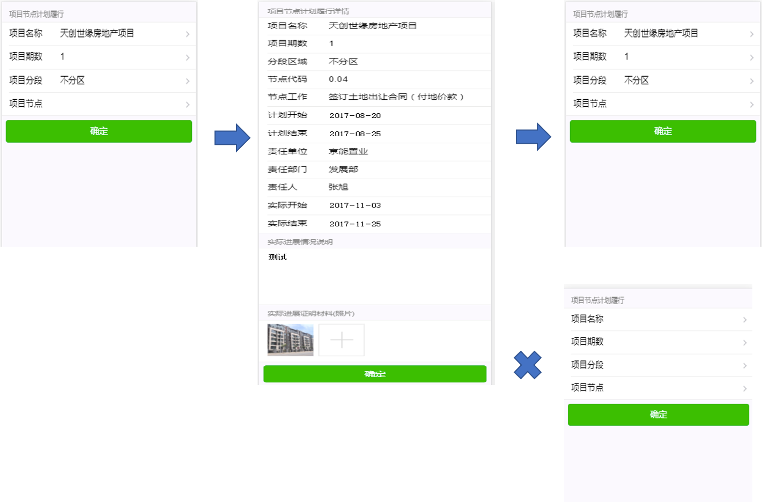762x502 pixels.
Task: Click the 计划开始 date 2017-08-20
Action: [355, 116]
